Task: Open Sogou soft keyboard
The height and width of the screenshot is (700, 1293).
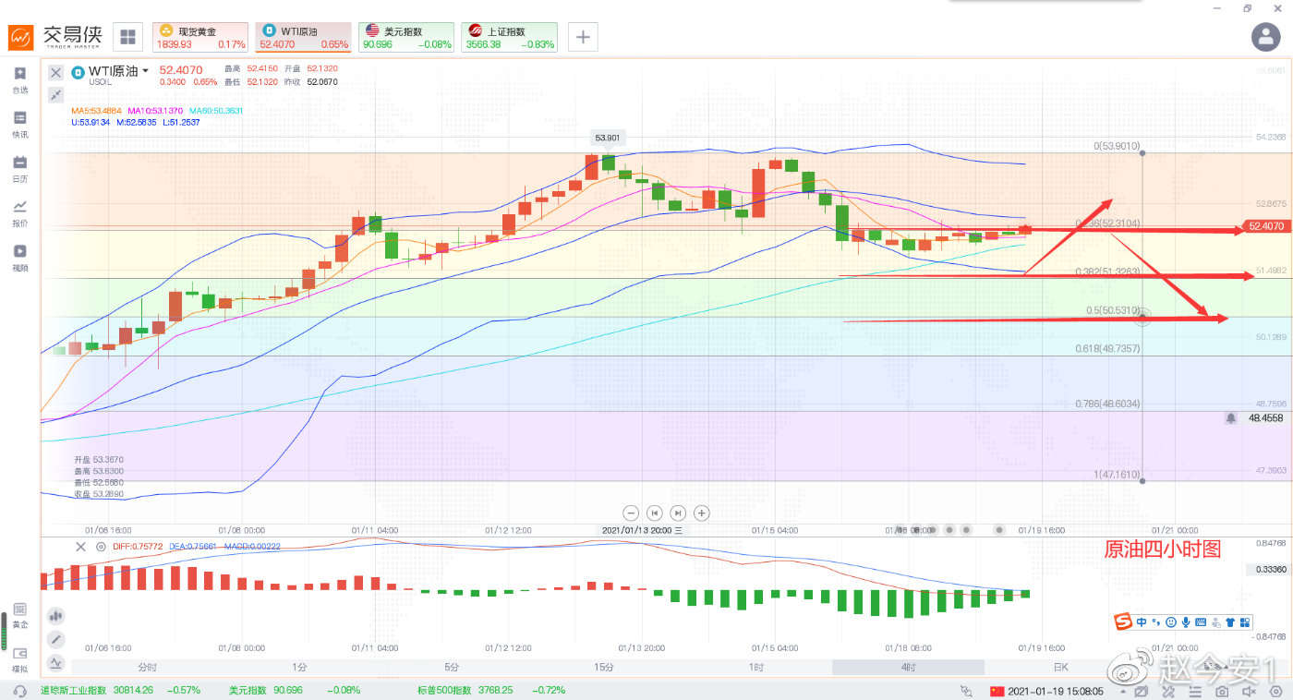Action: pyautogui.click(x=1201, y=622)
